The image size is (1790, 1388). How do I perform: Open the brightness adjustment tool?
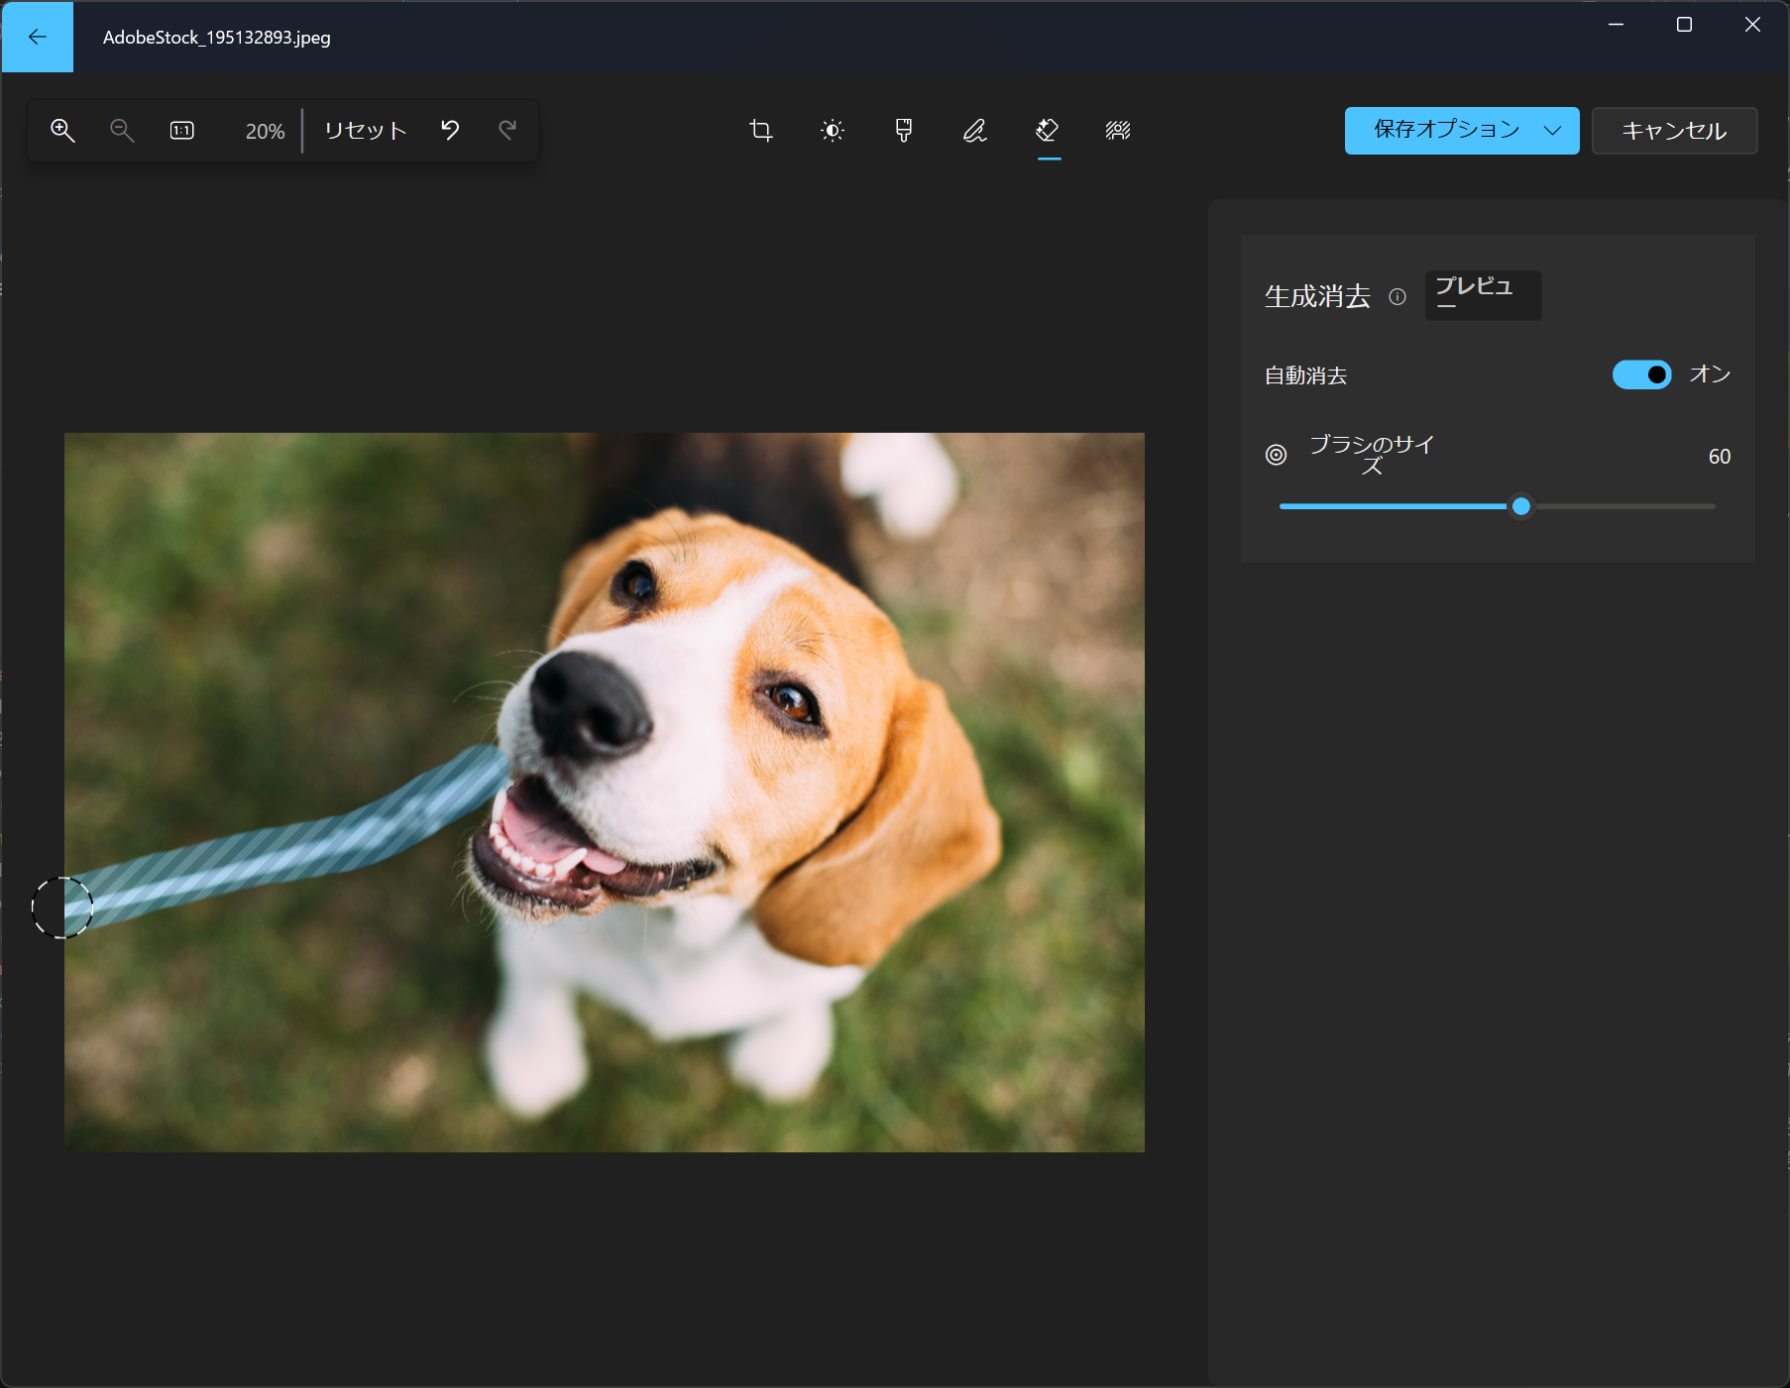(x=833, y=130)
